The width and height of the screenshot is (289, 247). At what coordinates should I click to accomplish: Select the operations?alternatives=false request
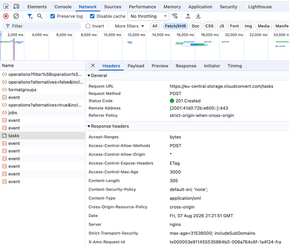pos(43,82)
